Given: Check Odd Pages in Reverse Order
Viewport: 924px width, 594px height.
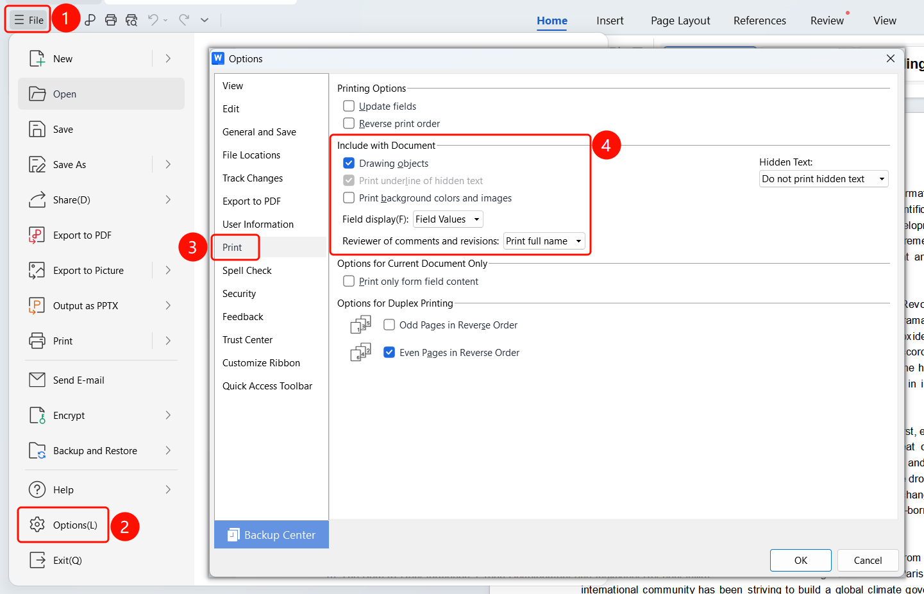Looking at the screenshot, I should coord(389,325).
